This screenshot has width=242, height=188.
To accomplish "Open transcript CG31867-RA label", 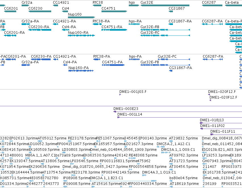I will point(180,21).
